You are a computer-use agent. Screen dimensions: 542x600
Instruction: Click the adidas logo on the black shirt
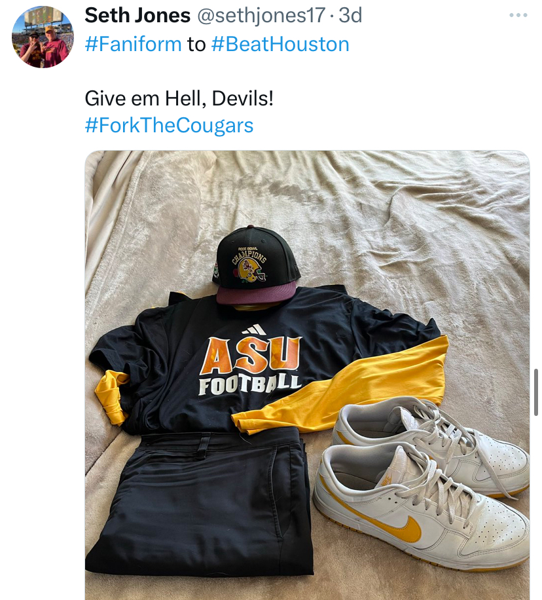tap(254, 329)
